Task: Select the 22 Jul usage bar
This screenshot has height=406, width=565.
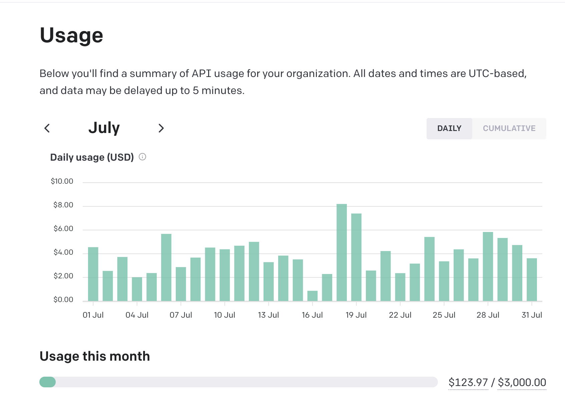Action: pyautogui.click(x=400, y=287)
